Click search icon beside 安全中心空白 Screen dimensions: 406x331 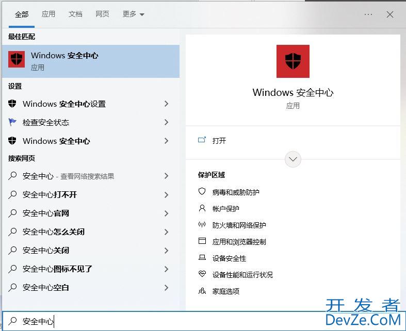point(12,288)
